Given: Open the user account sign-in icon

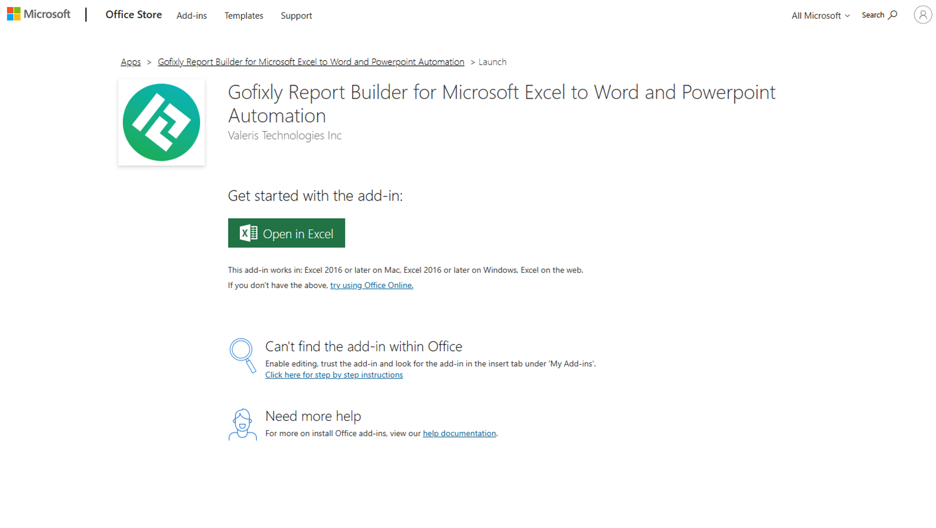Looking at the screenshot, I should tap(922, 15).
